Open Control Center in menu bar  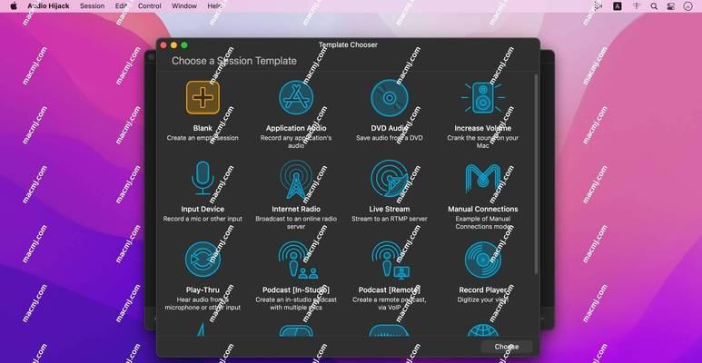pos(670,6)
